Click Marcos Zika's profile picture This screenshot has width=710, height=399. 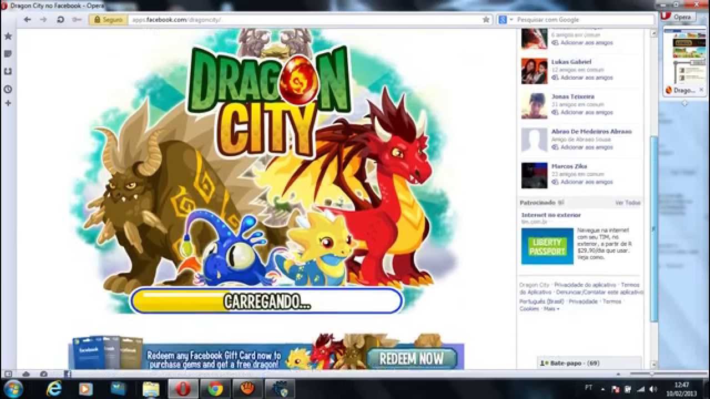tap(534, 176)
